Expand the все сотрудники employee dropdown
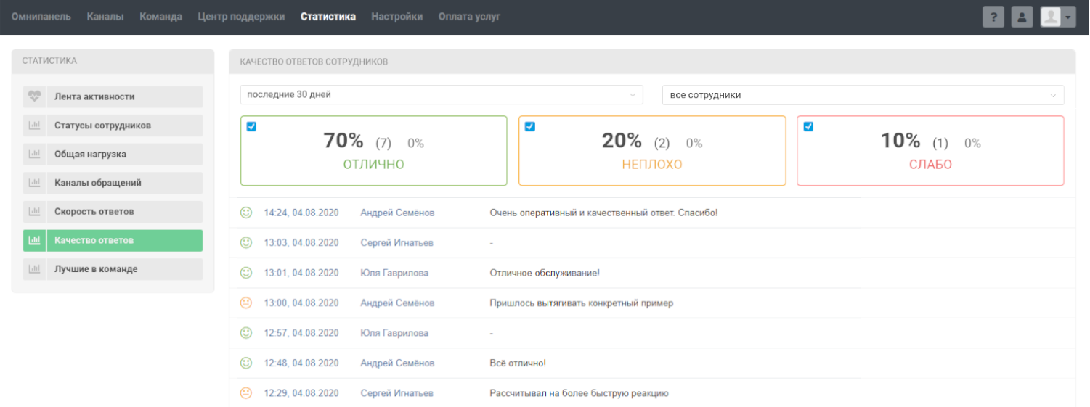Screen dimensions: 1090x407 863,95
